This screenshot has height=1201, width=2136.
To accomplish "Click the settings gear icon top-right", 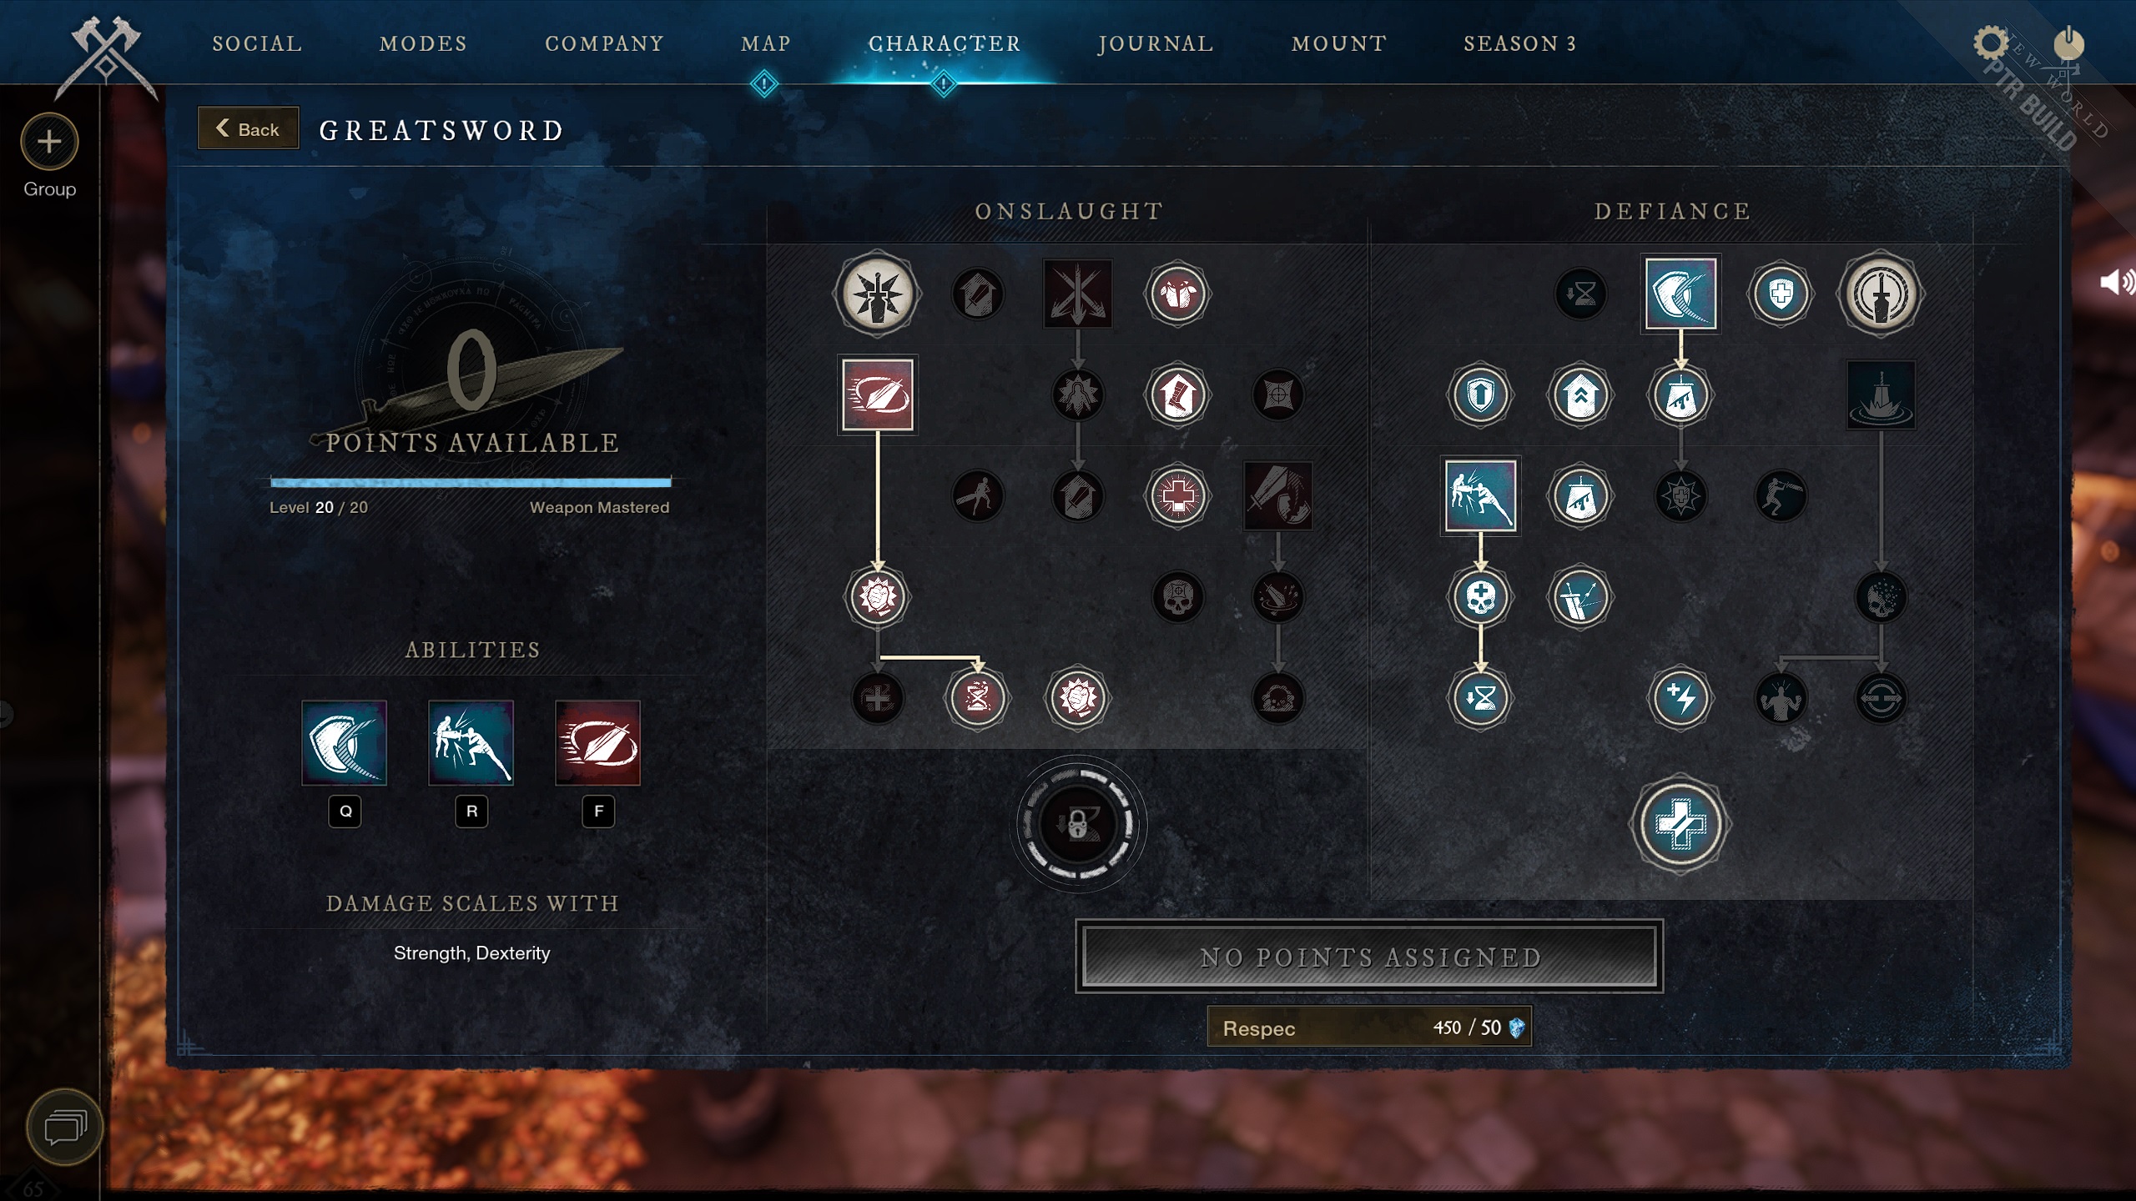I will (x=1991, y=43).
